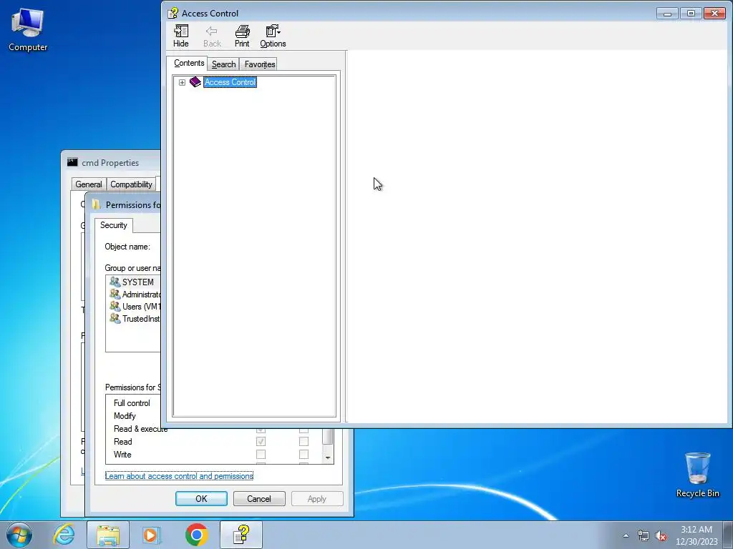Open Windows Explorer from the taskbar
The height and width of the screenshot is (549, 733).
point(108,535)
